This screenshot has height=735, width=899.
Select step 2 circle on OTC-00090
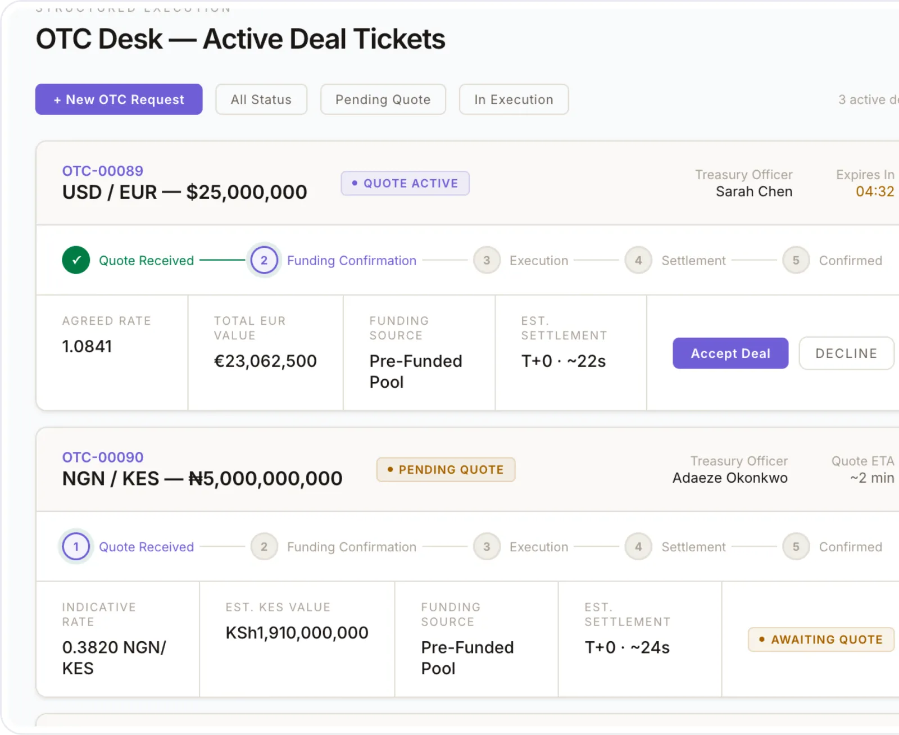tap(264, 547)
